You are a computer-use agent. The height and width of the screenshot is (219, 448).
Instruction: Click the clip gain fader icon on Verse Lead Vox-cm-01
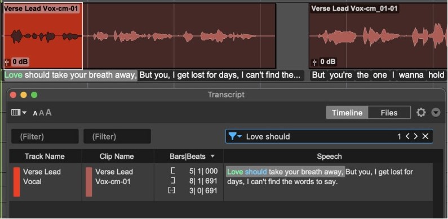pos(7,62)
